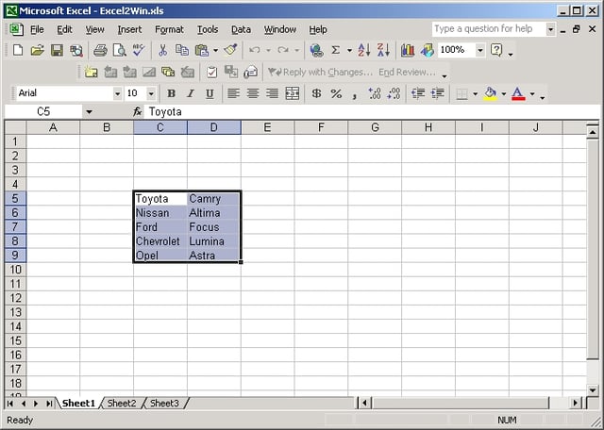604x430 pixels.
Task: Open the Edit menu
Action: [64, 29]
